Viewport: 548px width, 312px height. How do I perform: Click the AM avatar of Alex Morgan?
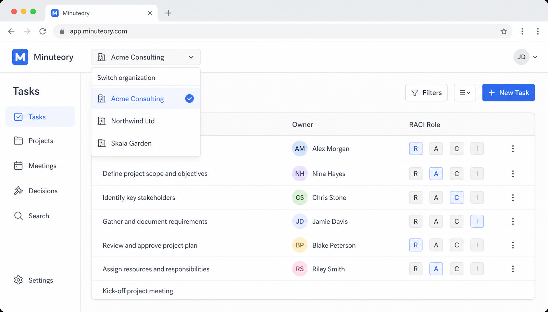(x=300, y=148)
